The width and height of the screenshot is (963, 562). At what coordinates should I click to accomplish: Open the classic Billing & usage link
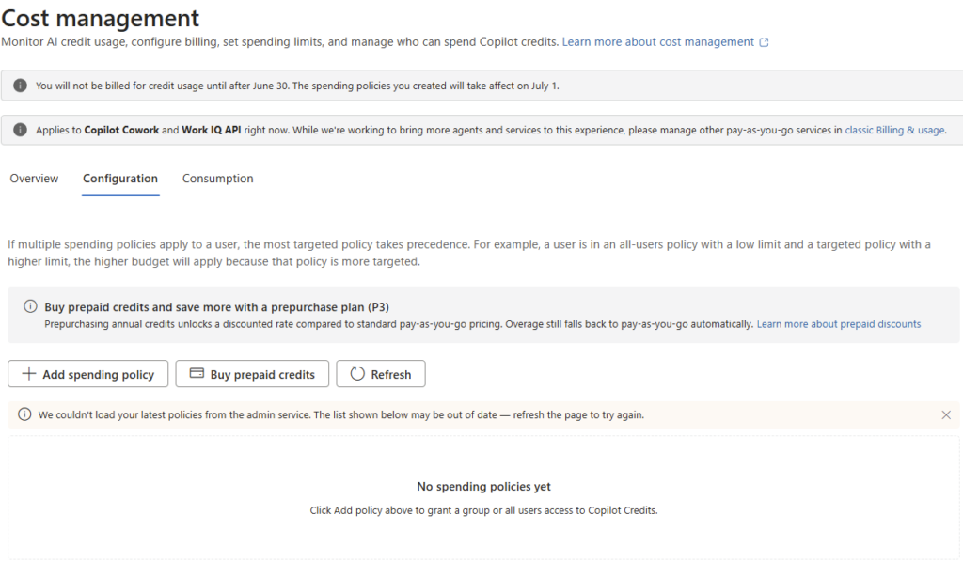point(895,130)
